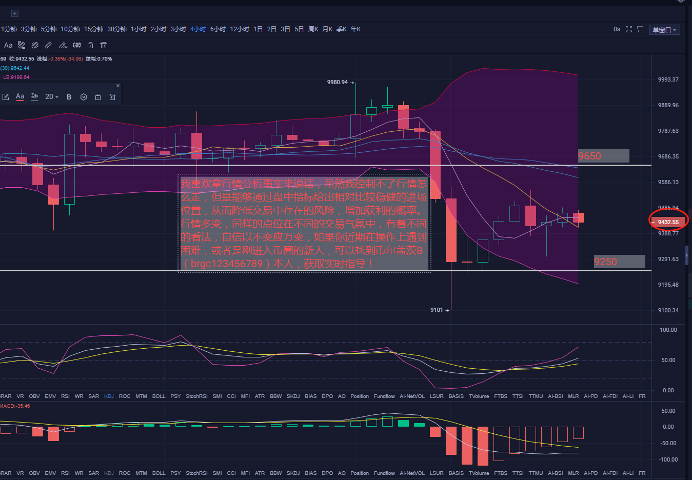
Task: Open the font color Aa picker
Action: pyautogui.click(x=20, y=97)
